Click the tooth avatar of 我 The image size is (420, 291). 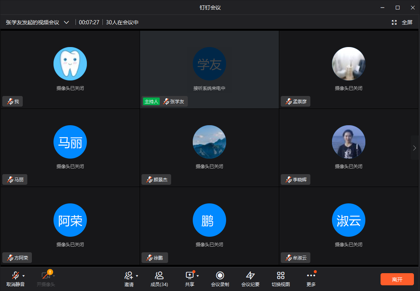(x=70, y=64)
